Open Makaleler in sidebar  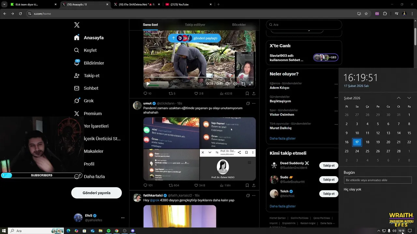coord(93,151)
